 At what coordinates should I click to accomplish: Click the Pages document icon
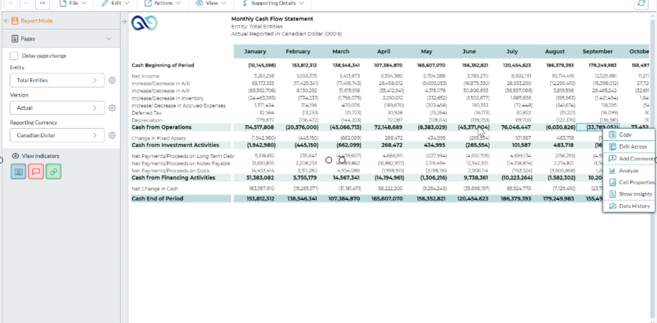tap(15, 39)
